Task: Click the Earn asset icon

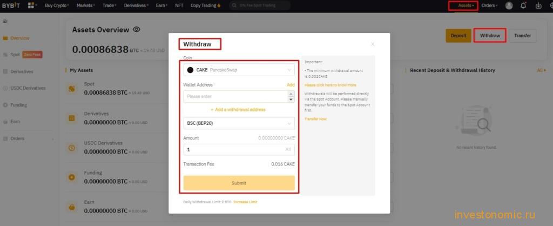Action: coord(72,207)
